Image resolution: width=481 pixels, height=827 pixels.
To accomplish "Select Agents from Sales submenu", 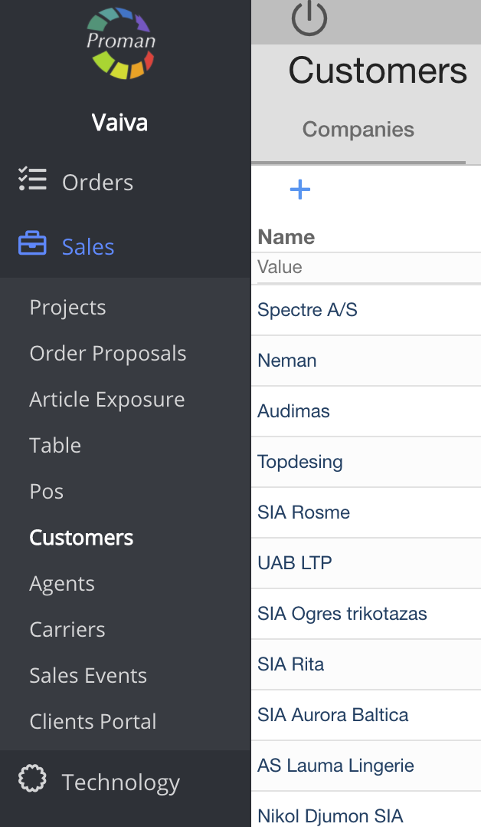I will [x=62, y=584].
